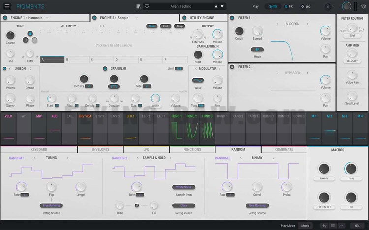
Task: Open the hamburger main menu
Action: [7, 6]
